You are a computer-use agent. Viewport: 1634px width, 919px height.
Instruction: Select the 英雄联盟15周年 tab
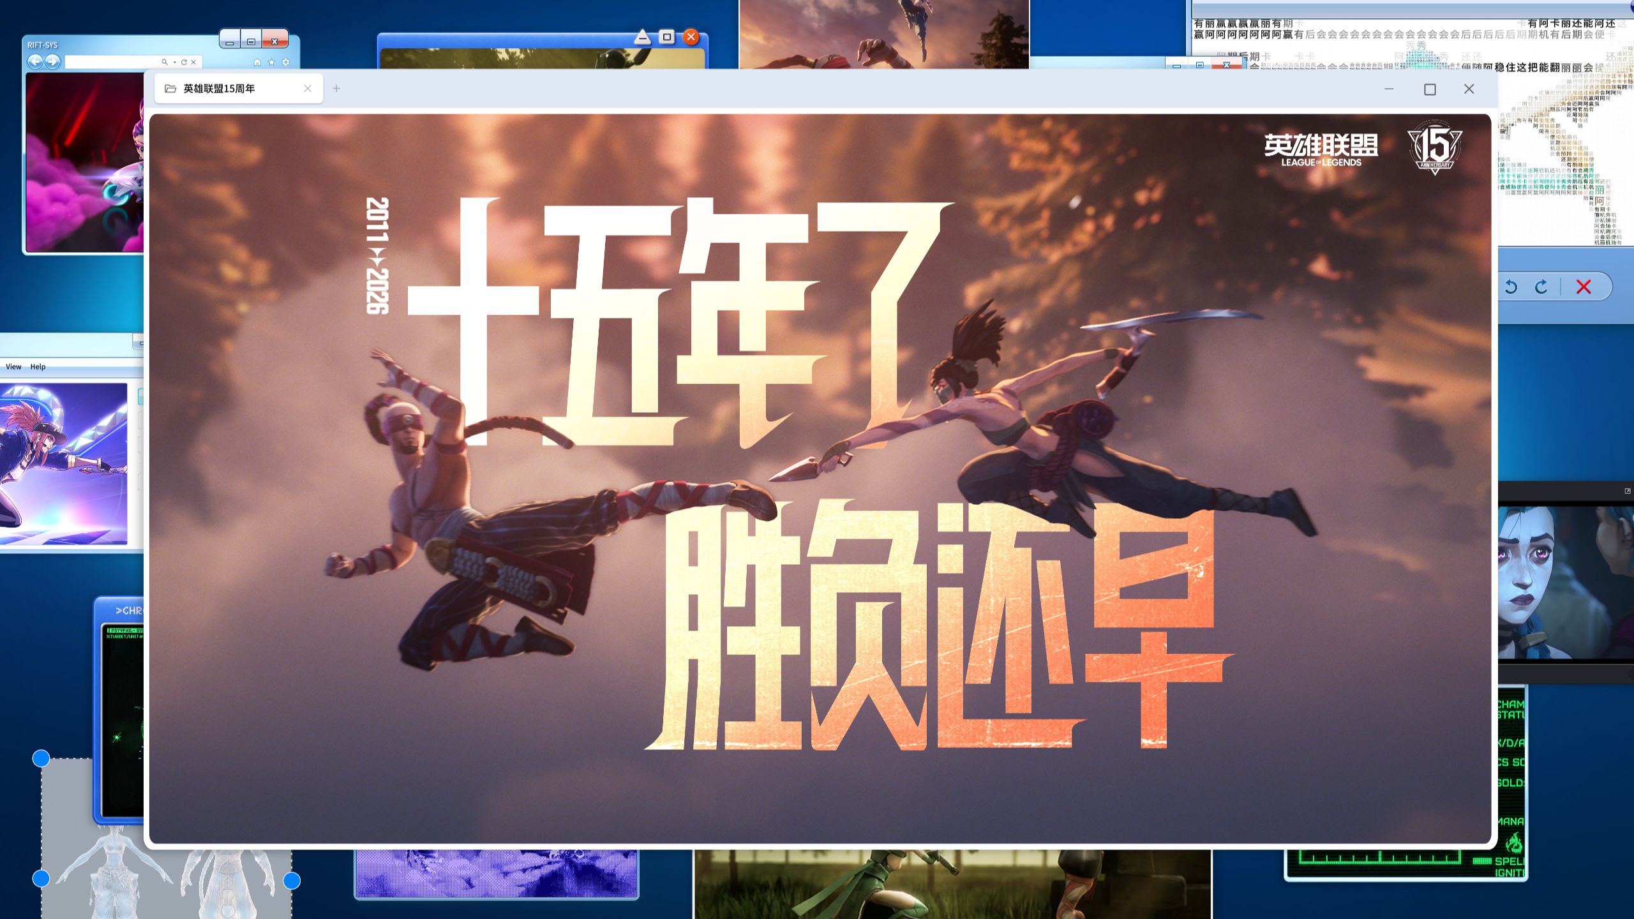[x=239, y=89]
